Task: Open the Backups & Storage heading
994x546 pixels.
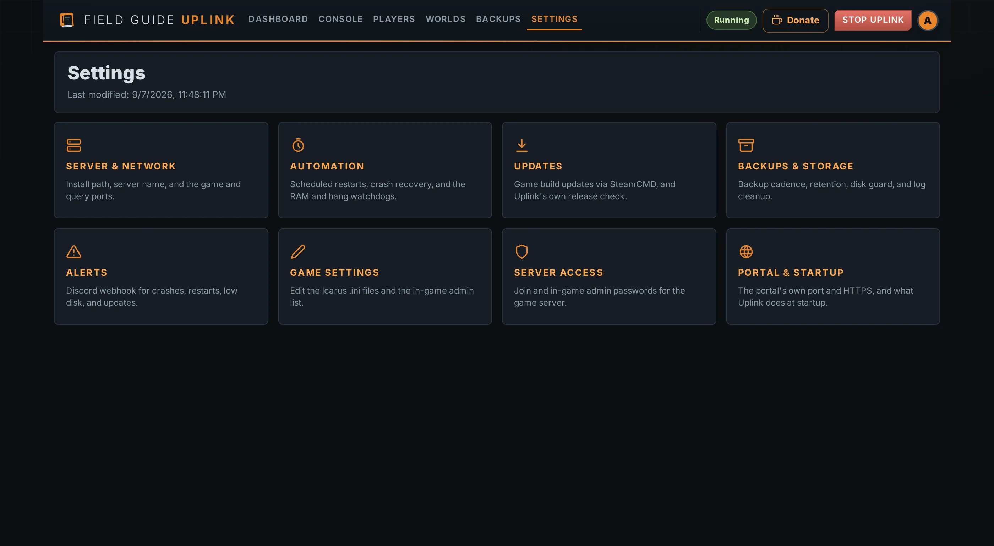Action: (x=795, y=166)
